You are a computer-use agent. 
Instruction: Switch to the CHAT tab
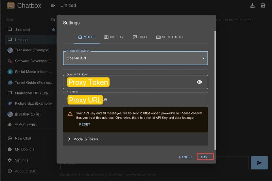[140, 37]
